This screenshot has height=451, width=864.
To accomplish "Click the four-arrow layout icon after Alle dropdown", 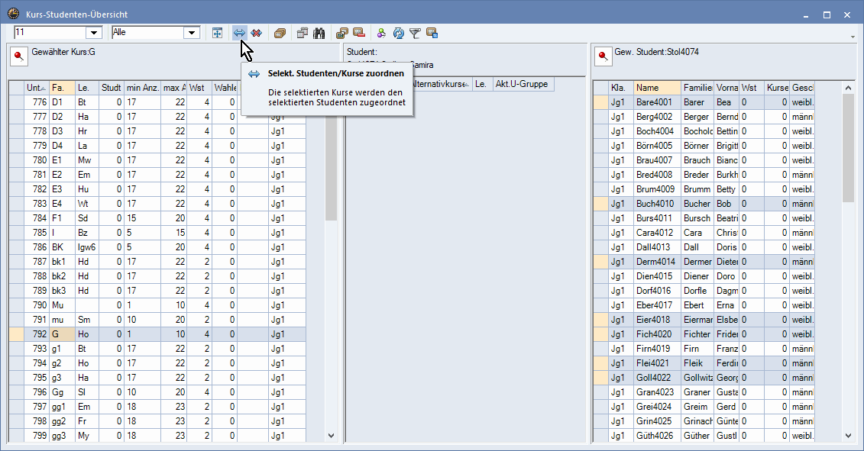I will click(217, 33).
